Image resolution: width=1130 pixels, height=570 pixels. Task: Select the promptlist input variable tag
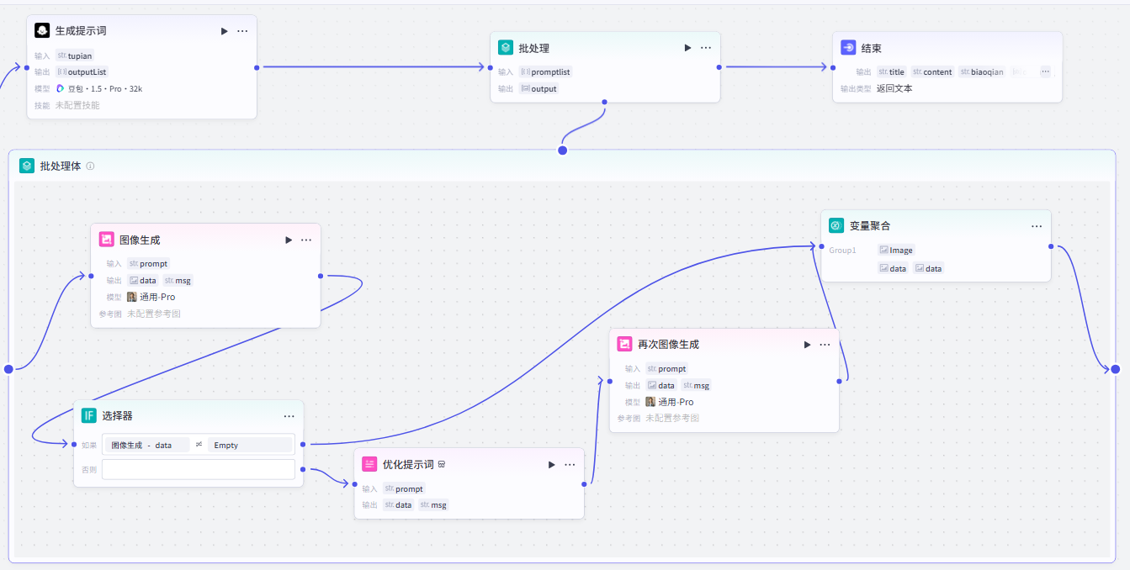(545, 71)
